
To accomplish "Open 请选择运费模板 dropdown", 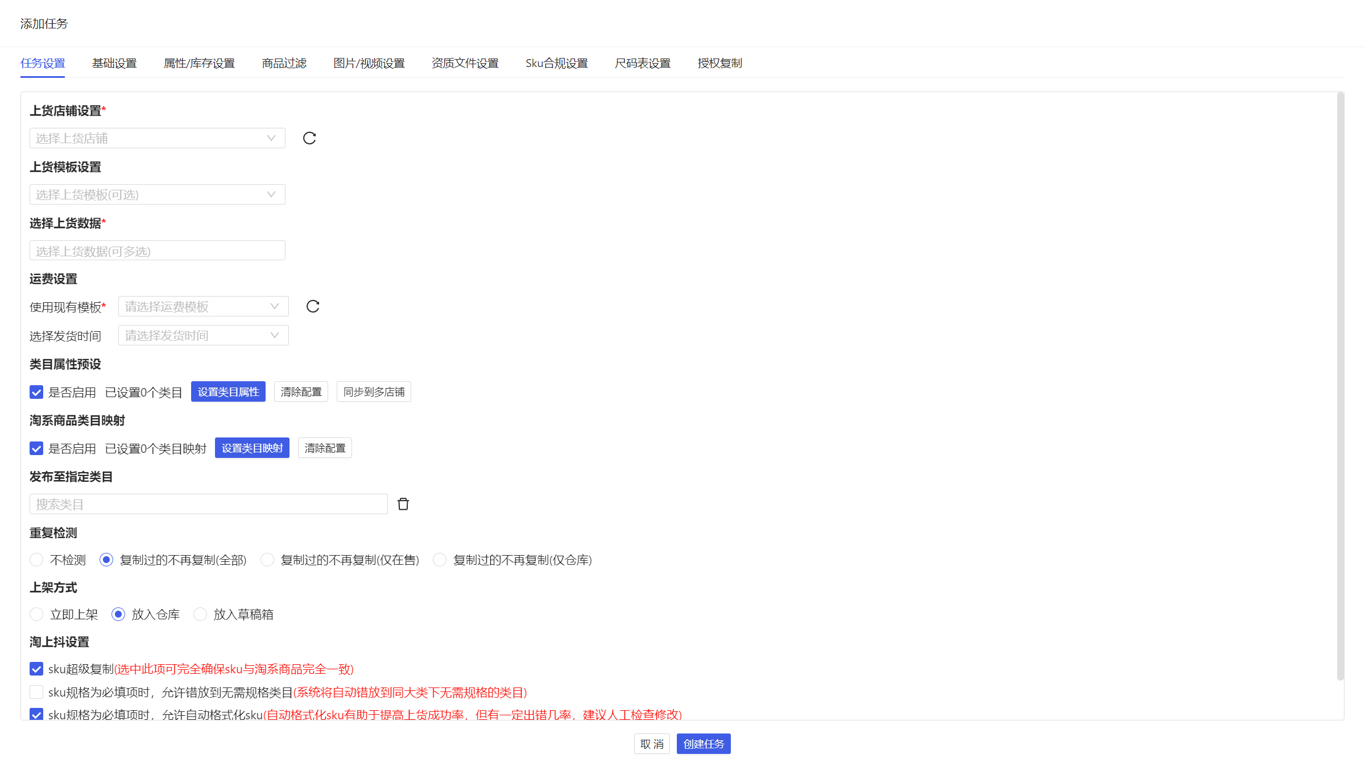I will click(203, 306).
